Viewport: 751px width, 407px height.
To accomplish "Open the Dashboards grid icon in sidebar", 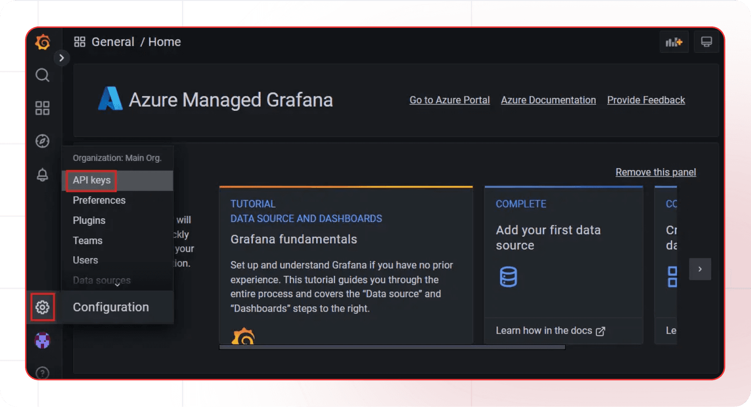I will pos(43,108).
